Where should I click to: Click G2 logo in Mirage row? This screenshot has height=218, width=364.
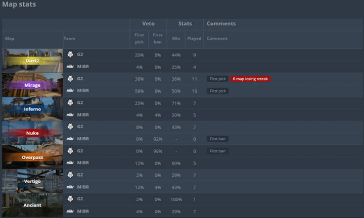tap(70, 79)
